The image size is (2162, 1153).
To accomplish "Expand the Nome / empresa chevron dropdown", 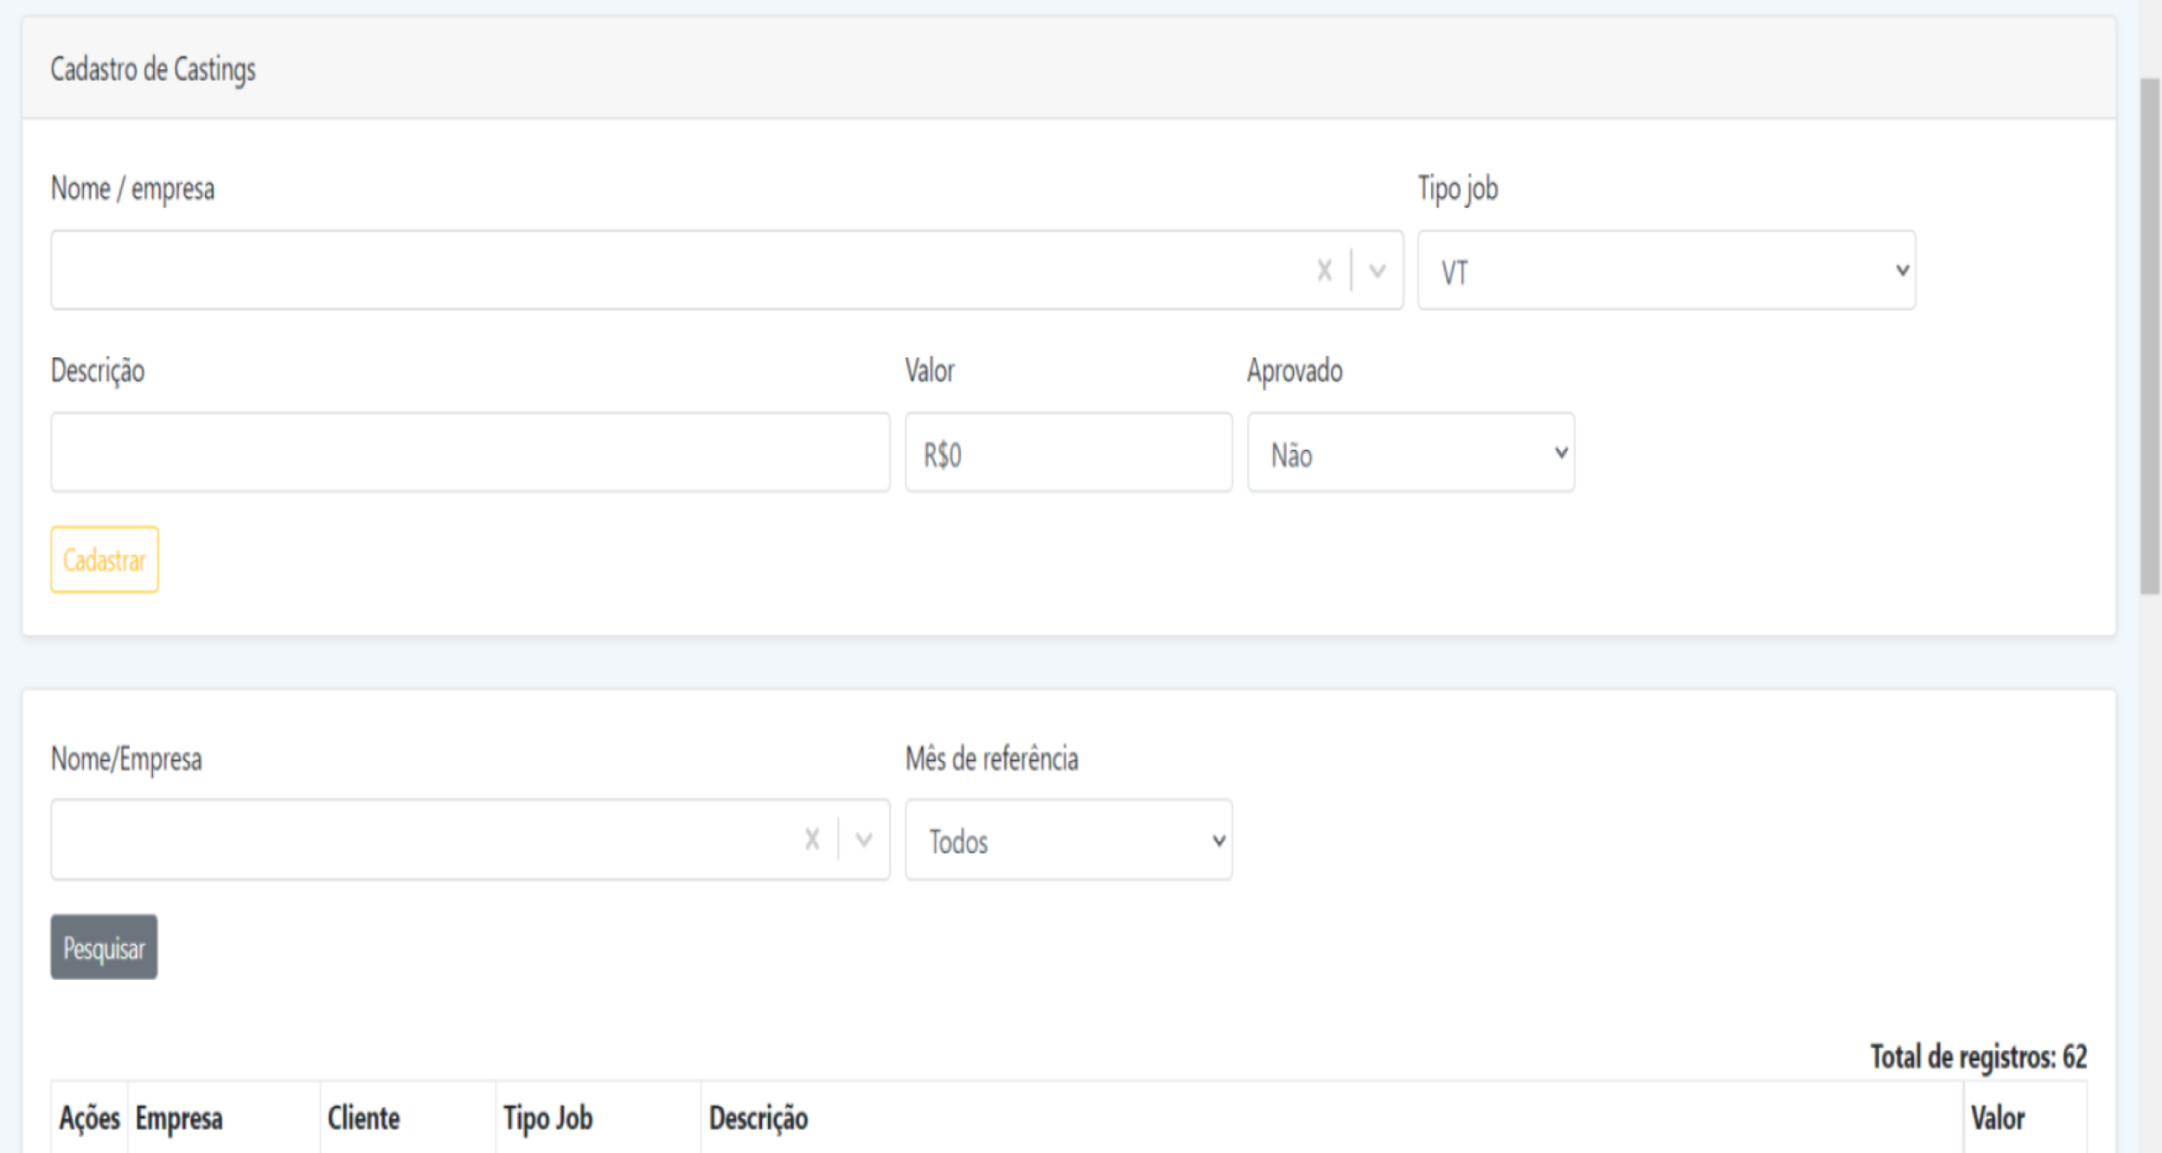I will coord(1378,271).
